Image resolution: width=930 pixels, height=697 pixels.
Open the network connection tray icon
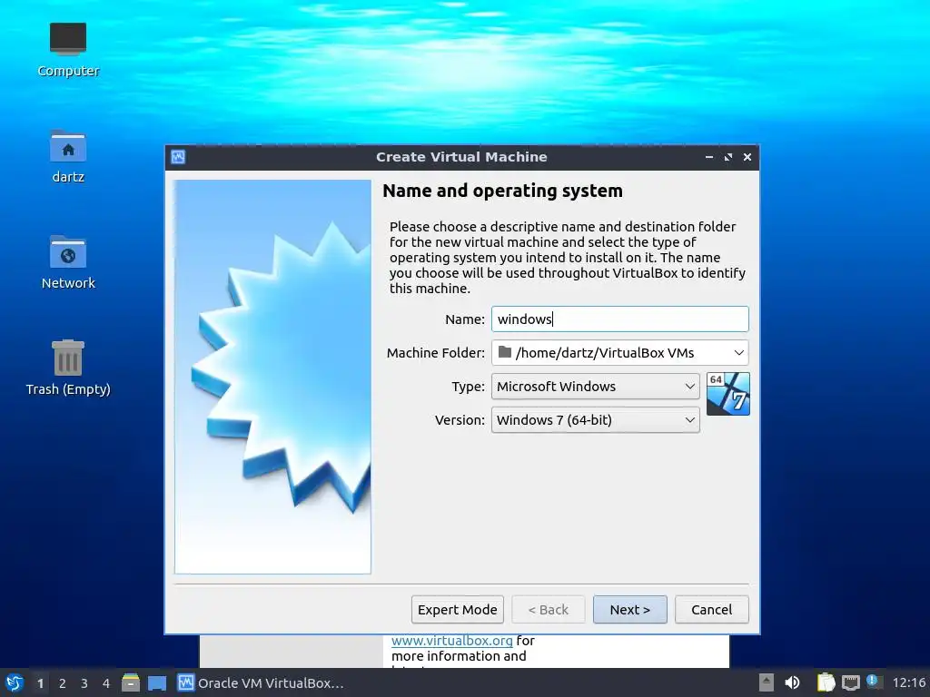(850, 682)
